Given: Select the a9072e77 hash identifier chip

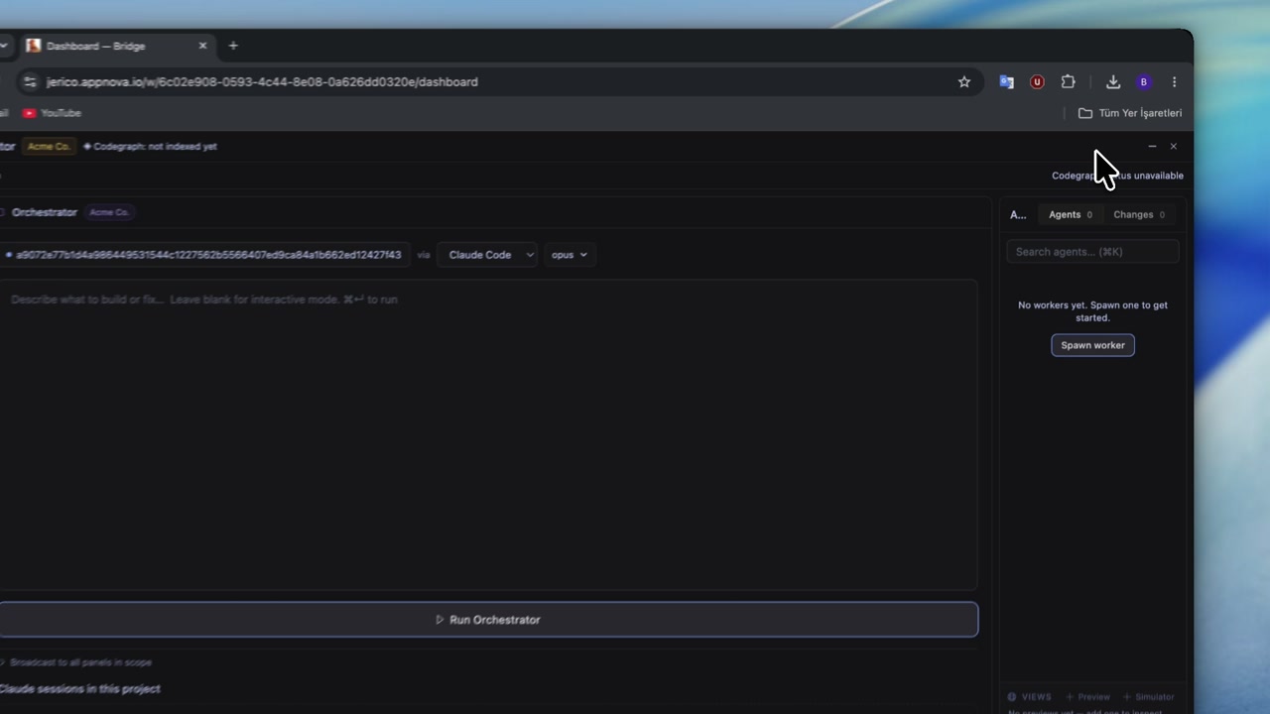Looking at the screenshot, I should pyautogui.click(x=203, y=255).
